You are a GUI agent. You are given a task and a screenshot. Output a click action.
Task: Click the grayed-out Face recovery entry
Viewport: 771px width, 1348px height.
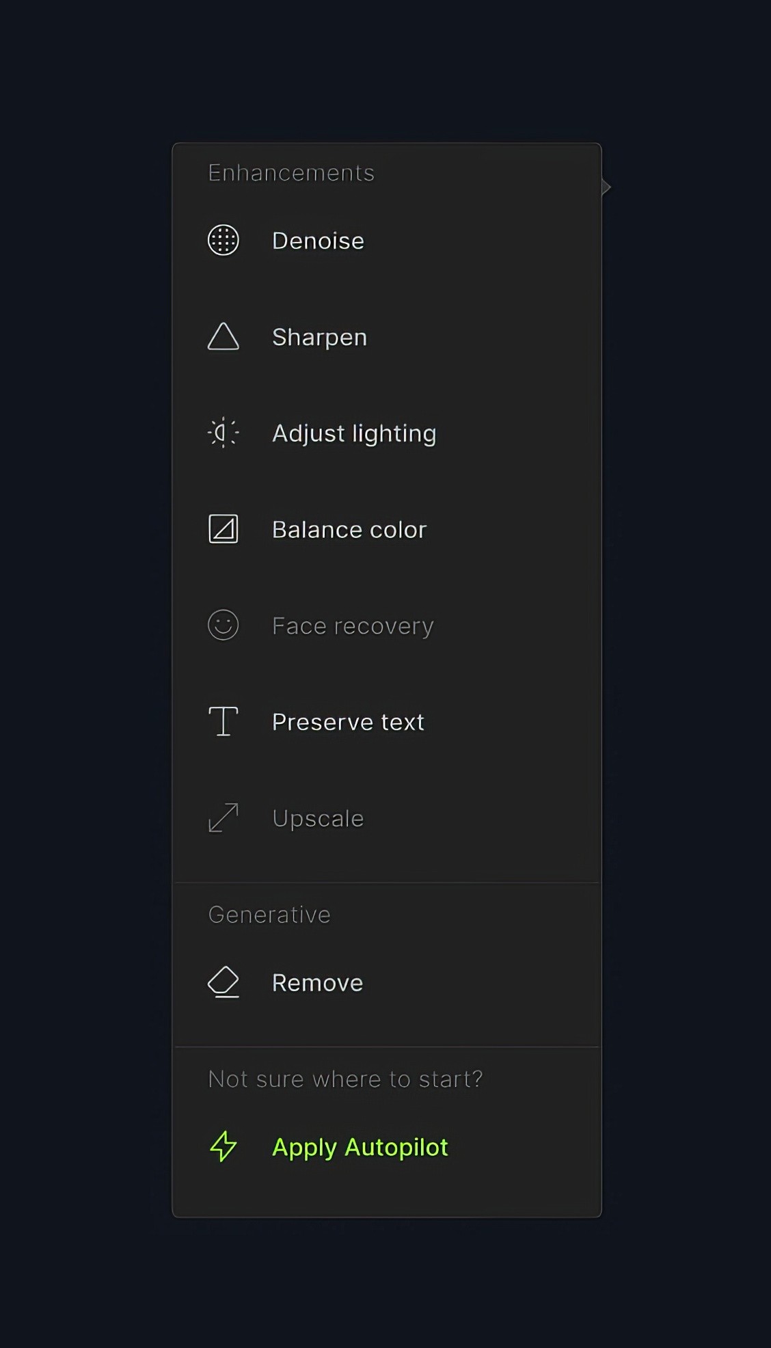click(x=353, y=625)
